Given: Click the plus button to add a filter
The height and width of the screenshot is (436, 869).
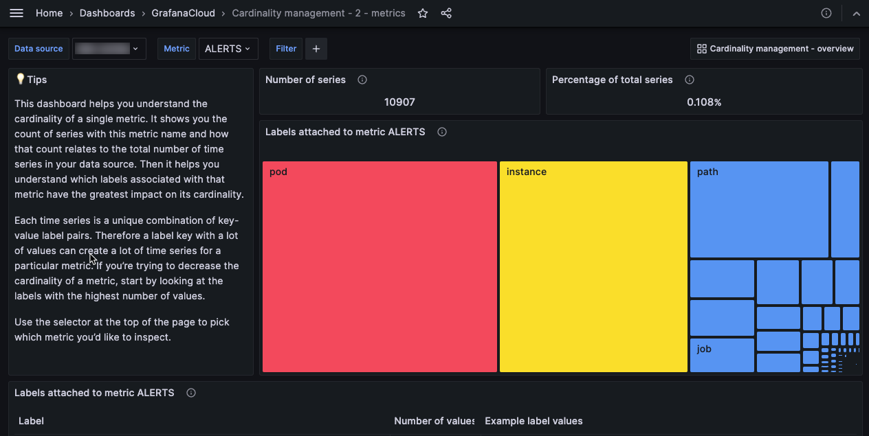Looking at the screenshot, I should point(316,48).
